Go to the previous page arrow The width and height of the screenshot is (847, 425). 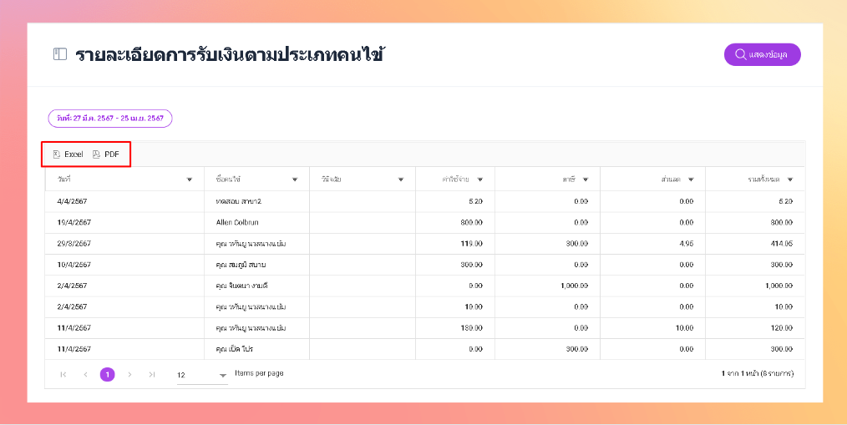pos(85,374)
